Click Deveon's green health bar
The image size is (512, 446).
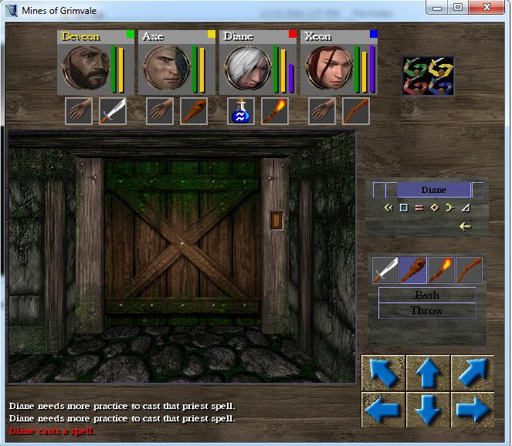tap(114, 69)
